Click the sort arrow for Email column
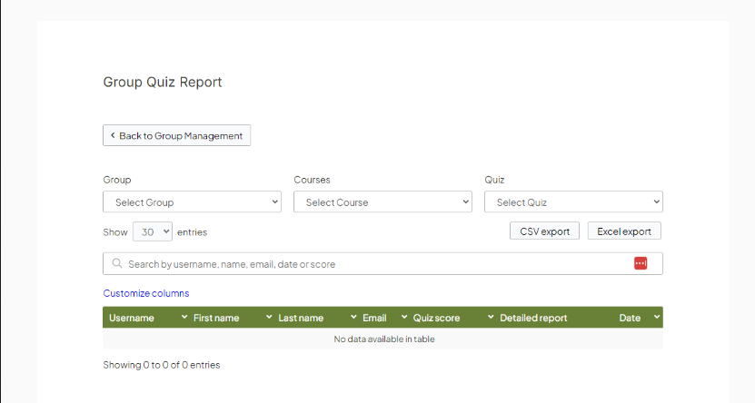Screen dimensions: 755x403 click(x=404, y=318)
